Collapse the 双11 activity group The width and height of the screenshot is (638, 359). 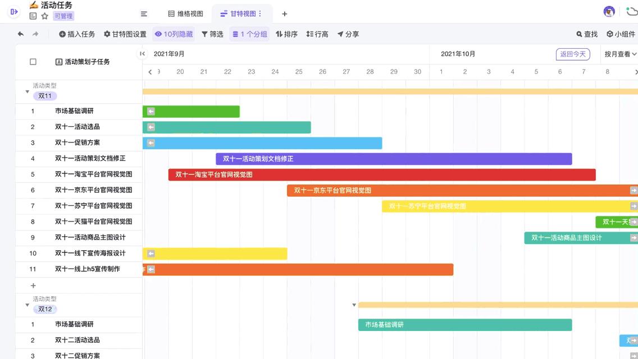(28, 91)
